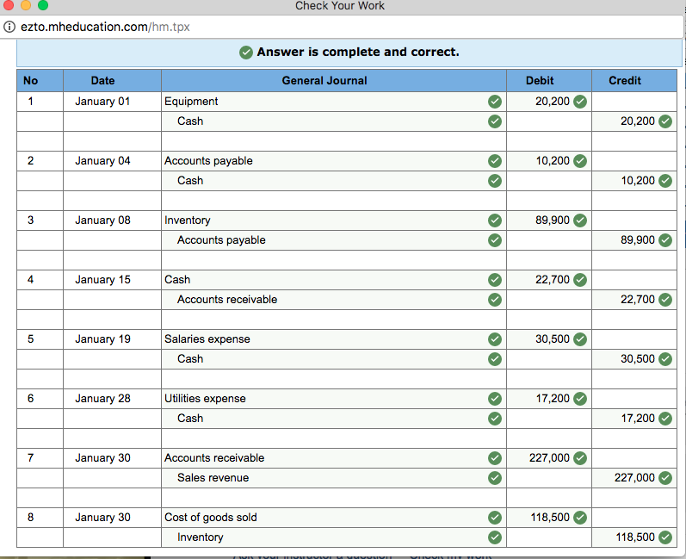The height and width of the screenshot is (559, 686).
Task: Click checkmark beside 227,000 credit amount
Action: pyautogui.click(x=665, y=478)
